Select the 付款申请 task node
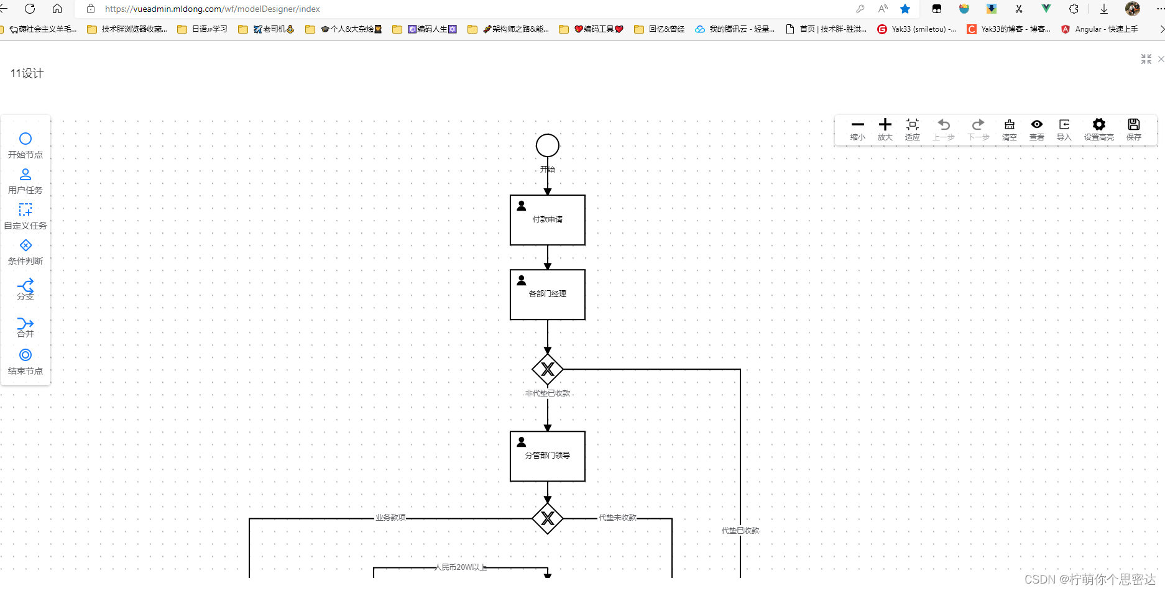The height and width of the screenshot is (591, 1165). (547, 219)
